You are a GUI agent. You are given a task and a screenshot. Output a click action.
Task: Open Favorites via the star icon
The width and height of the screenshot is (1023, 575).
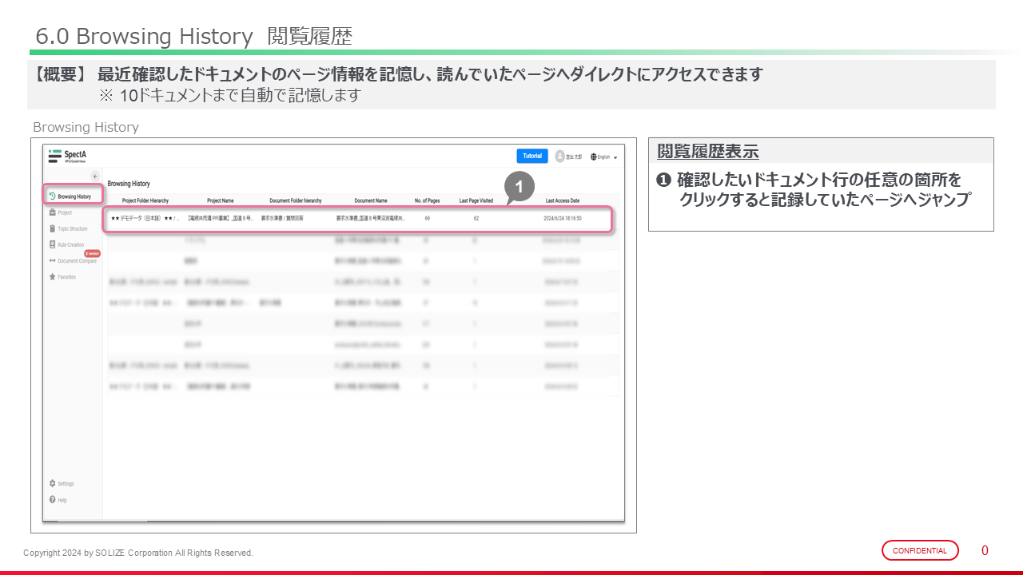pos(52,277)
